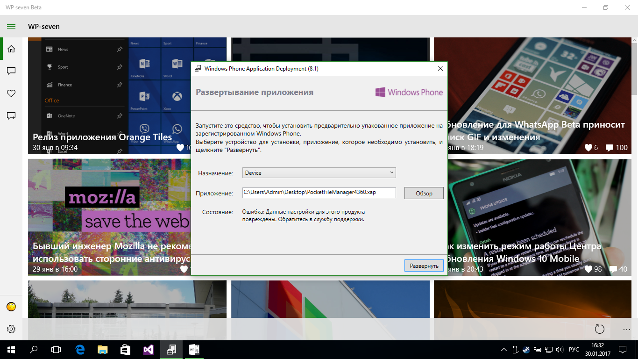Open the network tray icon
The width and height of the screenshot is (638, 359).
pyautogui.click(x=549, y=350)
